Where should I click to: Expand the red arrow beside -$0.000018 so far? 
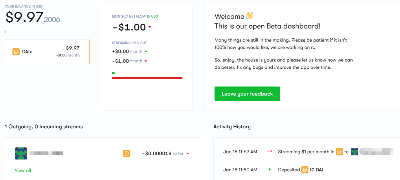(188, 153)
